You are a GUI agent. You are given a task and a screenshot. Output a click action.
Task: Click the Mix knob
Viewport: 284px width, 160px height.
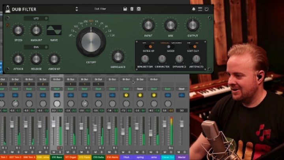(170, 25)
